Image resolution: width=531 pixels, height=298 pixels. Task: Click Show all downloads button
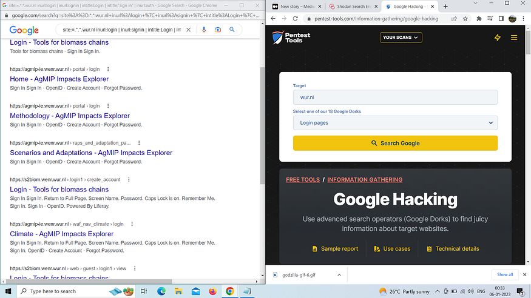click(x=505, y=274)
